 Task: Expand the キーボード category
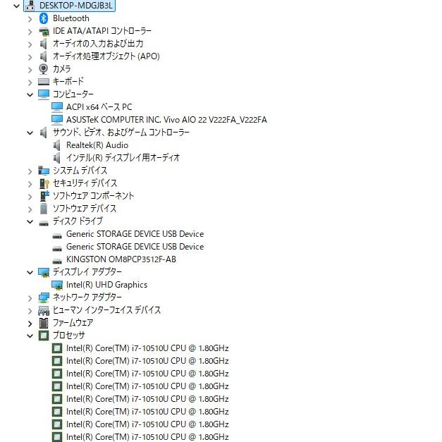30,82
